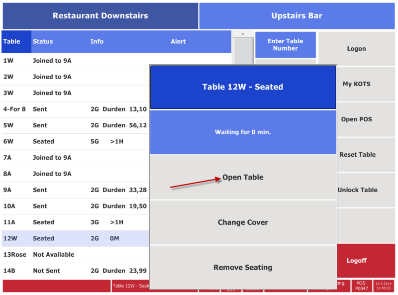Click the scroll up arrow above the table list
The width and height of the screenshot is (398, 295).
(243, 34)
